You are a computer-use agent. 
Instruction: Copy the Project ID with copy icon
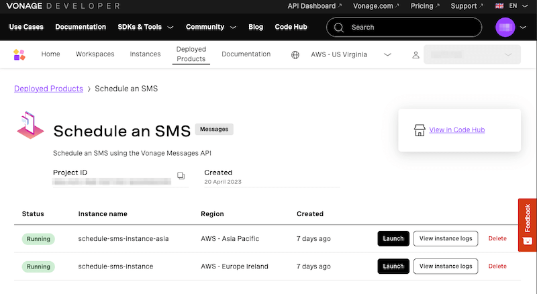tap(181, 176)
